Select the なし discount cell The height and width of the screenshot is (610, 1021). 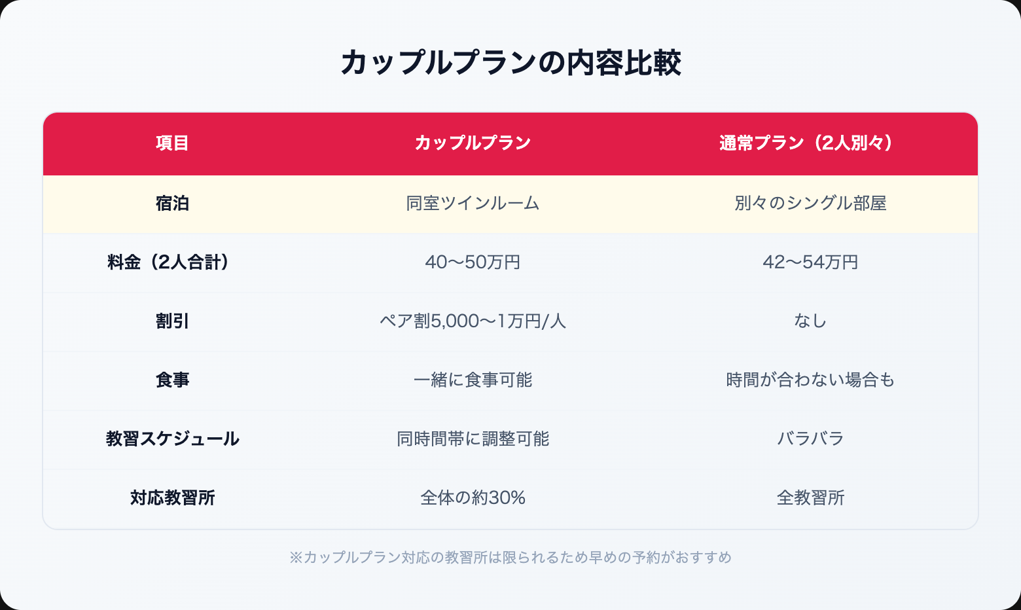click(810, 321)
